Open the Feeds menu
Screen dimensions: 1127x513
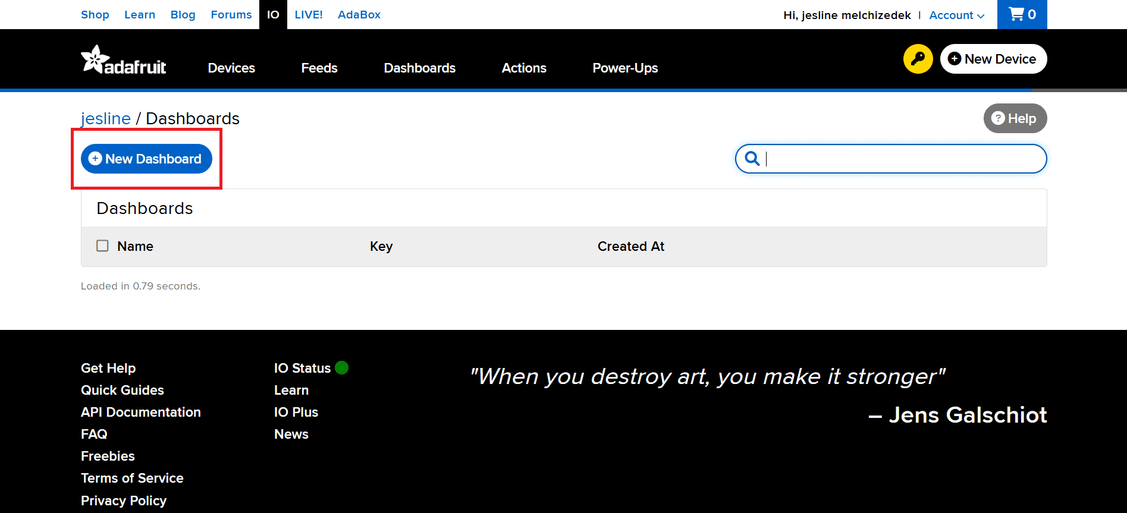(x=319, y=68)
